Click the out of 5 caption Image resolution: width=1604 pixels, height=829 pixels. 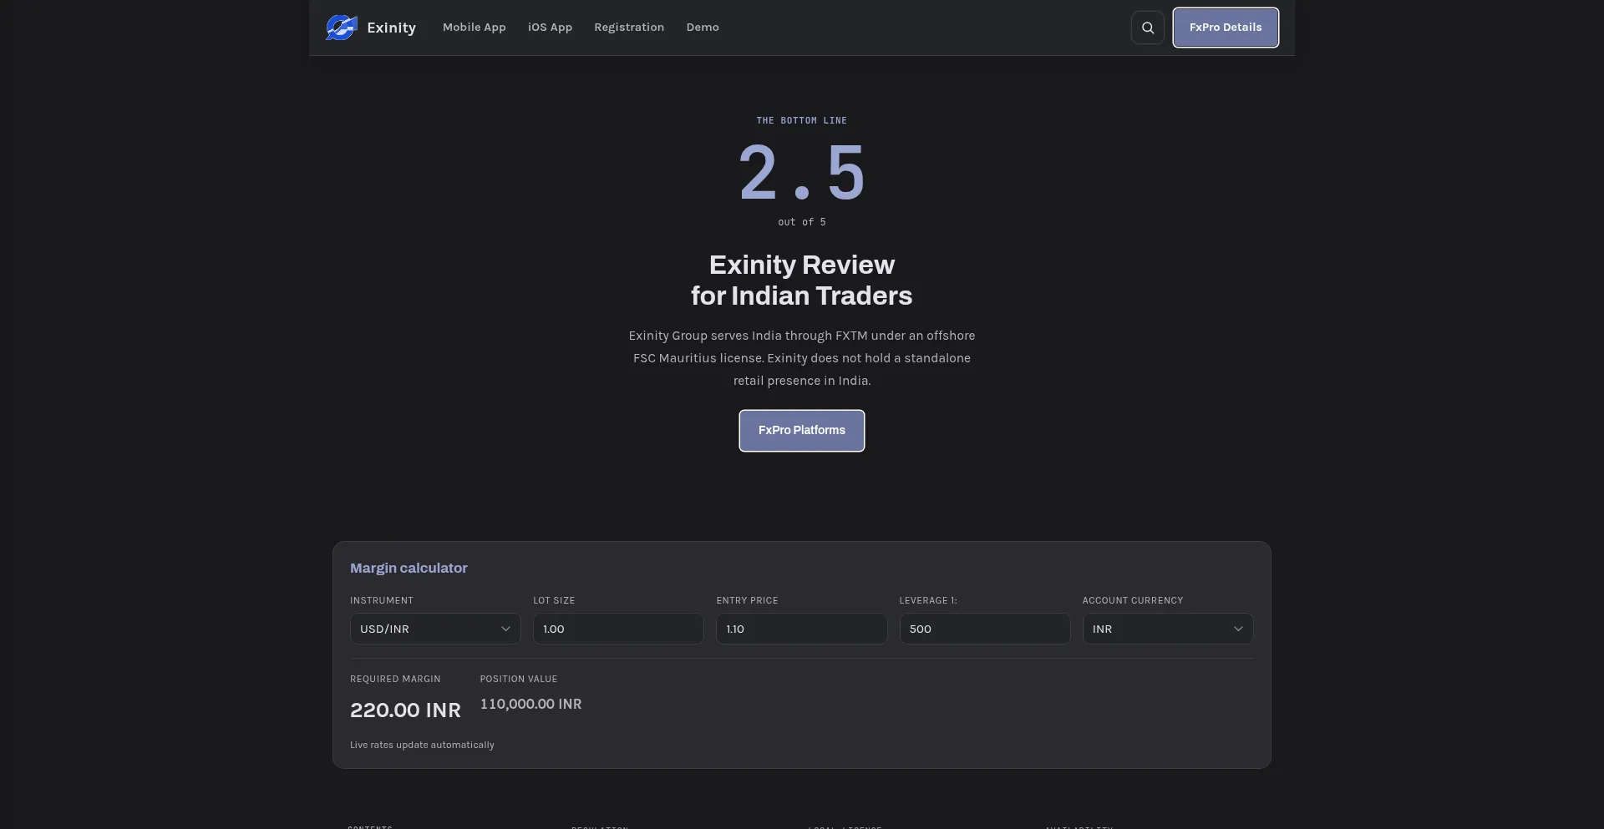click(802, 222)
